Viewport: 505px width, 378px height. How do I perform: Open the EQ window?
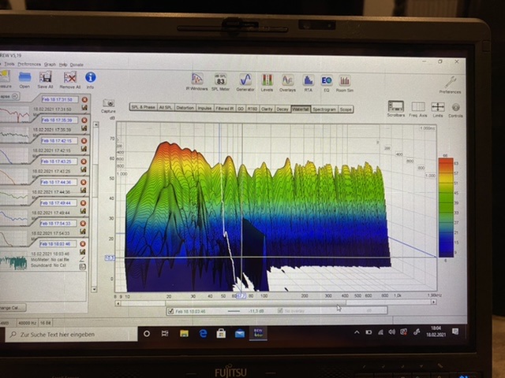[326, 80]
